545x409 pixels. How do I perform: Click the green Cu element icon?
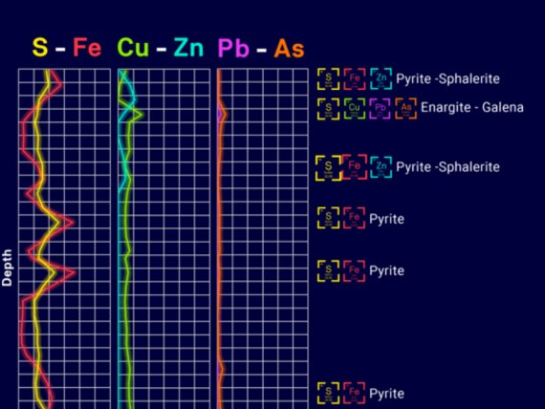355,108
